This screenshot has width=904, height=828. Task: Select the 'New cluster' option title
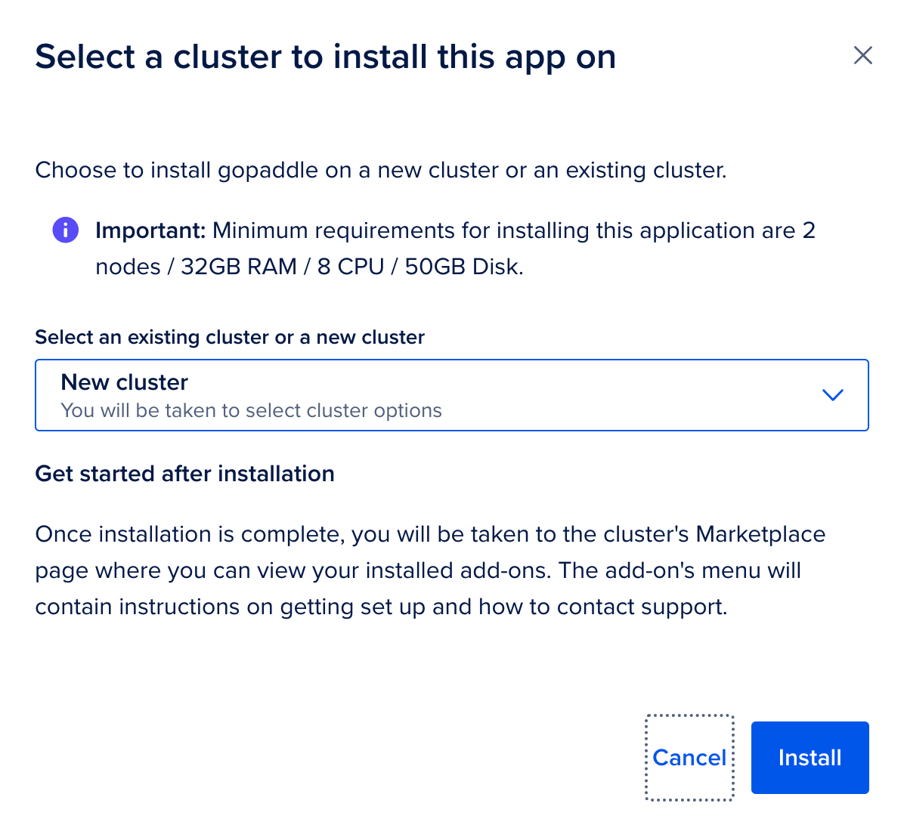pyautogui.click(x=124, y=382)
